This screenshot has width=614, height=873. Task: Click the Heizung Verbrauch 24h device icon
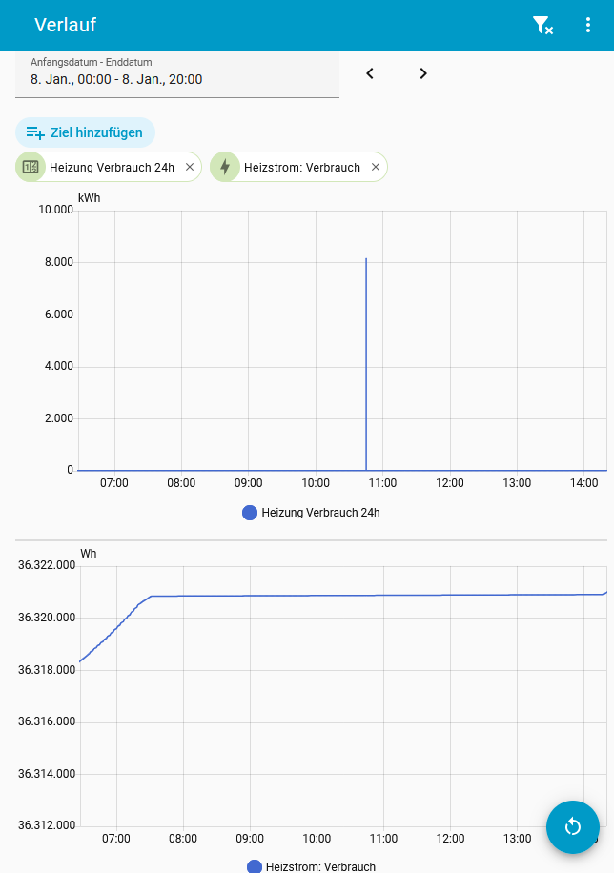point(31,167)
